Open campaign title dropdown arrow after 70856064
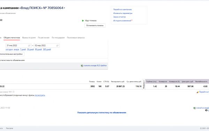 click(x=64, y=8)
